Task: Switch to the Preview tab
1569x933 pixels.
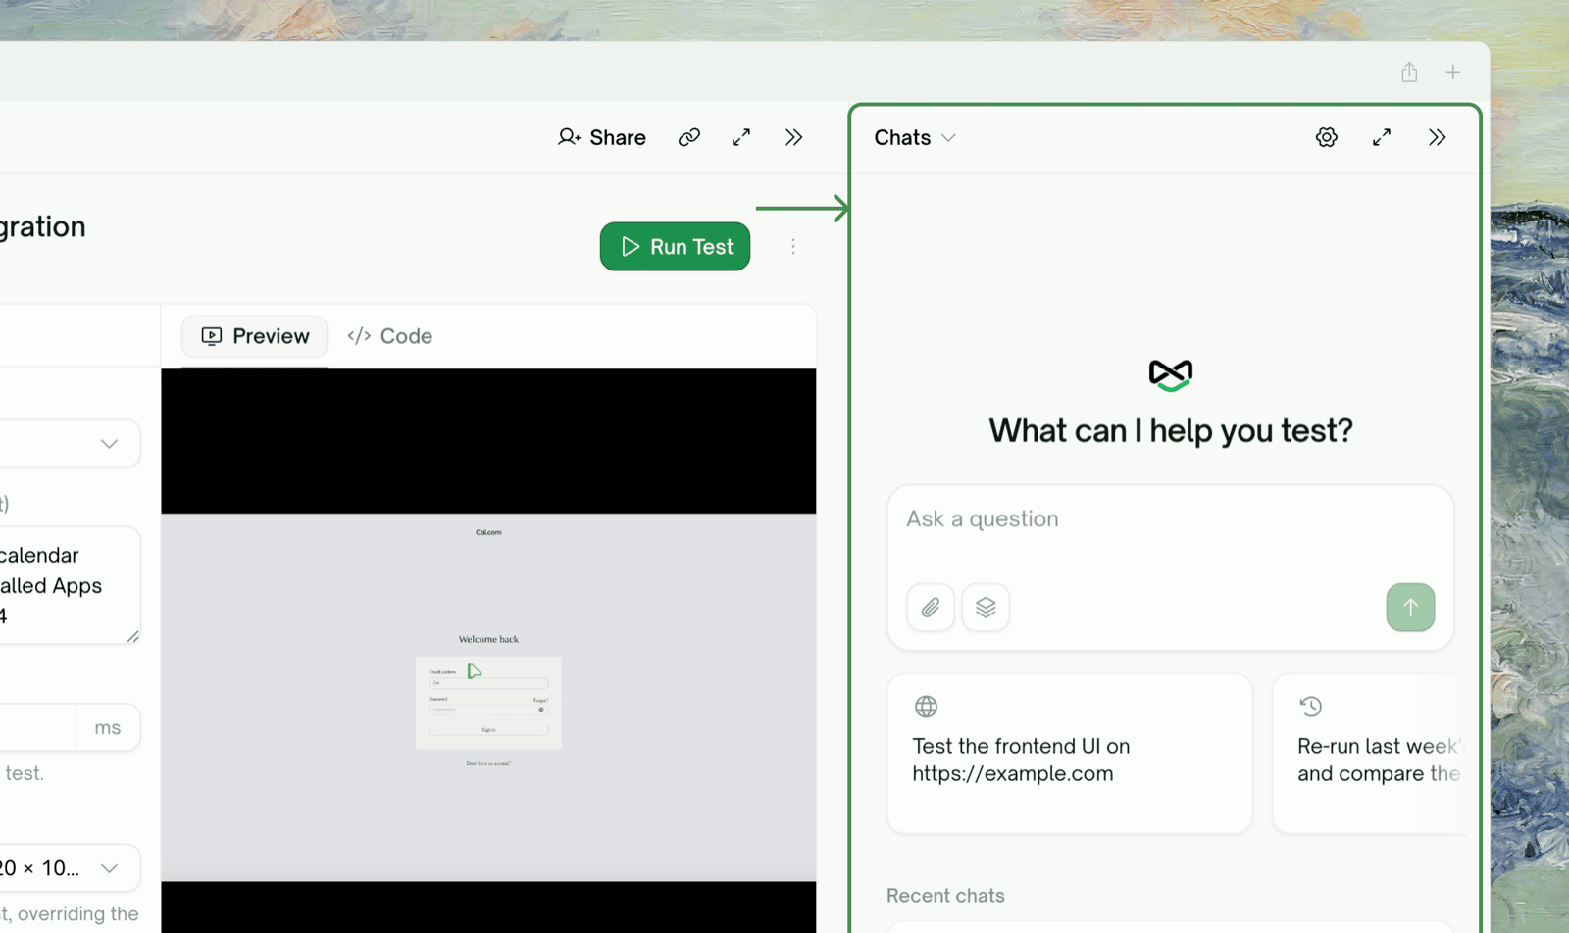Action: [x=255, y=336]
